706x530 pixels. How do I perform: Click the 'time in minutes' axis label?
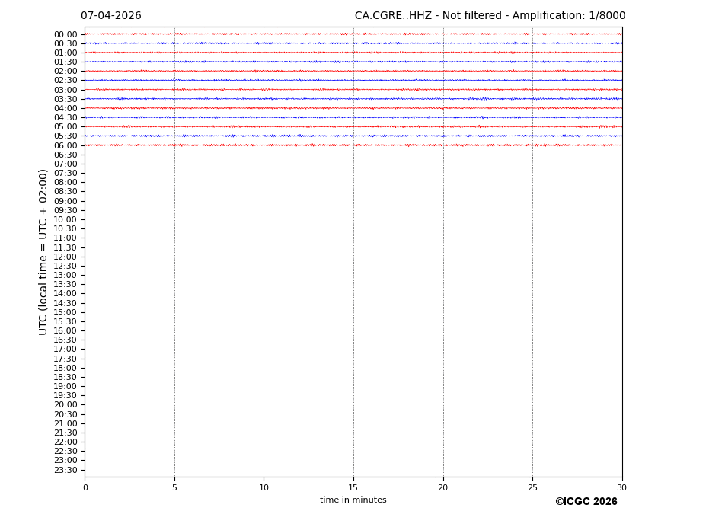[x=353, y=500]
